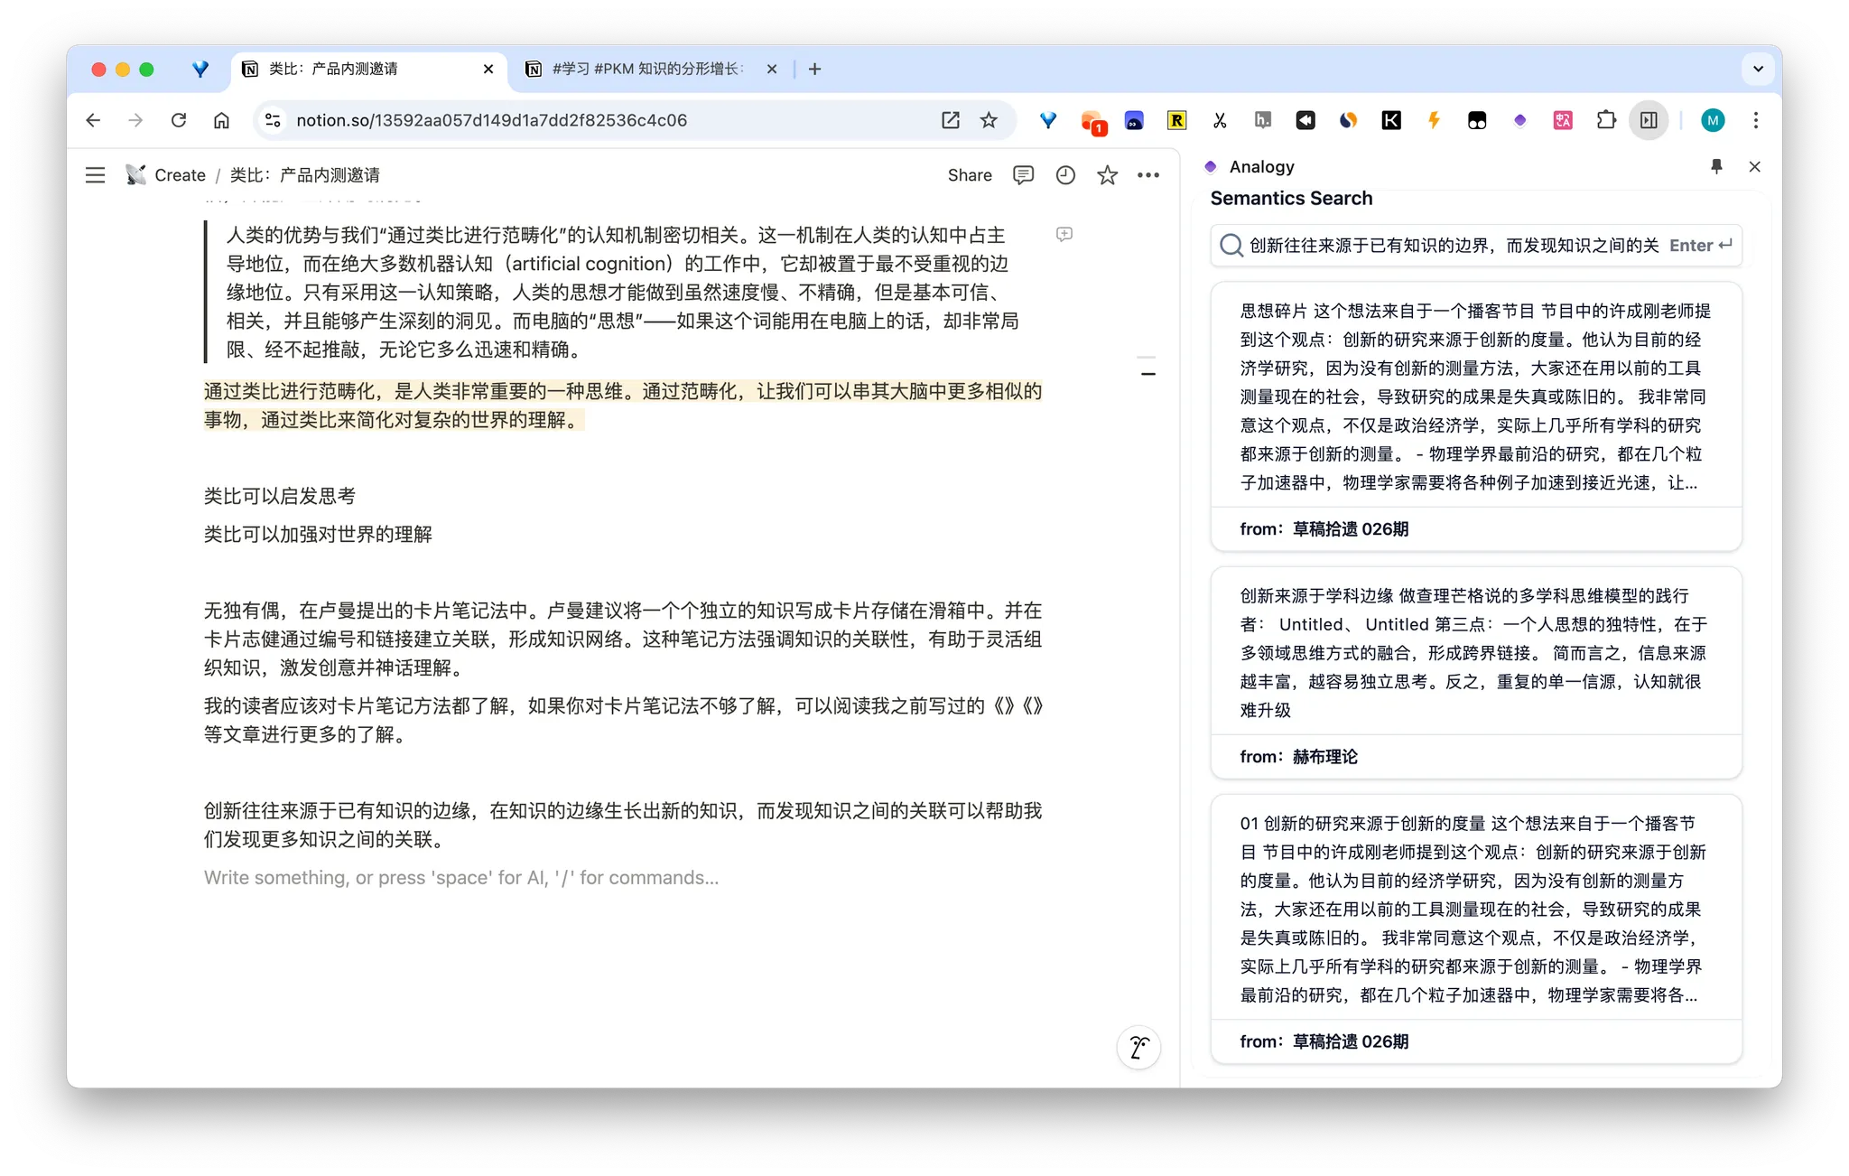Image resolution: width=1849 pixels, height=1176 pixels.
Task: Open source link 草稿拾遗 026期
Action: [x=1349, y=529]
